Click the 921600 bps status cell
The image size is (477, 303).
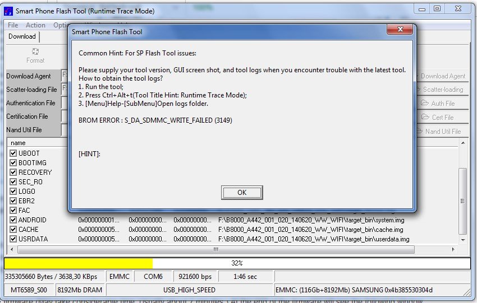pos(195,277)
